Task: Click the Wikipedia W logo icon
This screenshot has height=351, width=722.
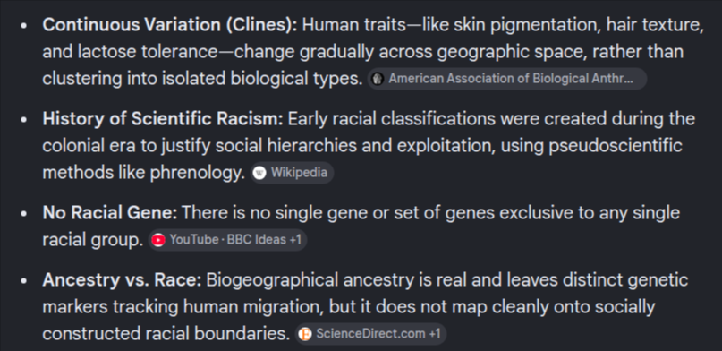Action: click(260, 173)
